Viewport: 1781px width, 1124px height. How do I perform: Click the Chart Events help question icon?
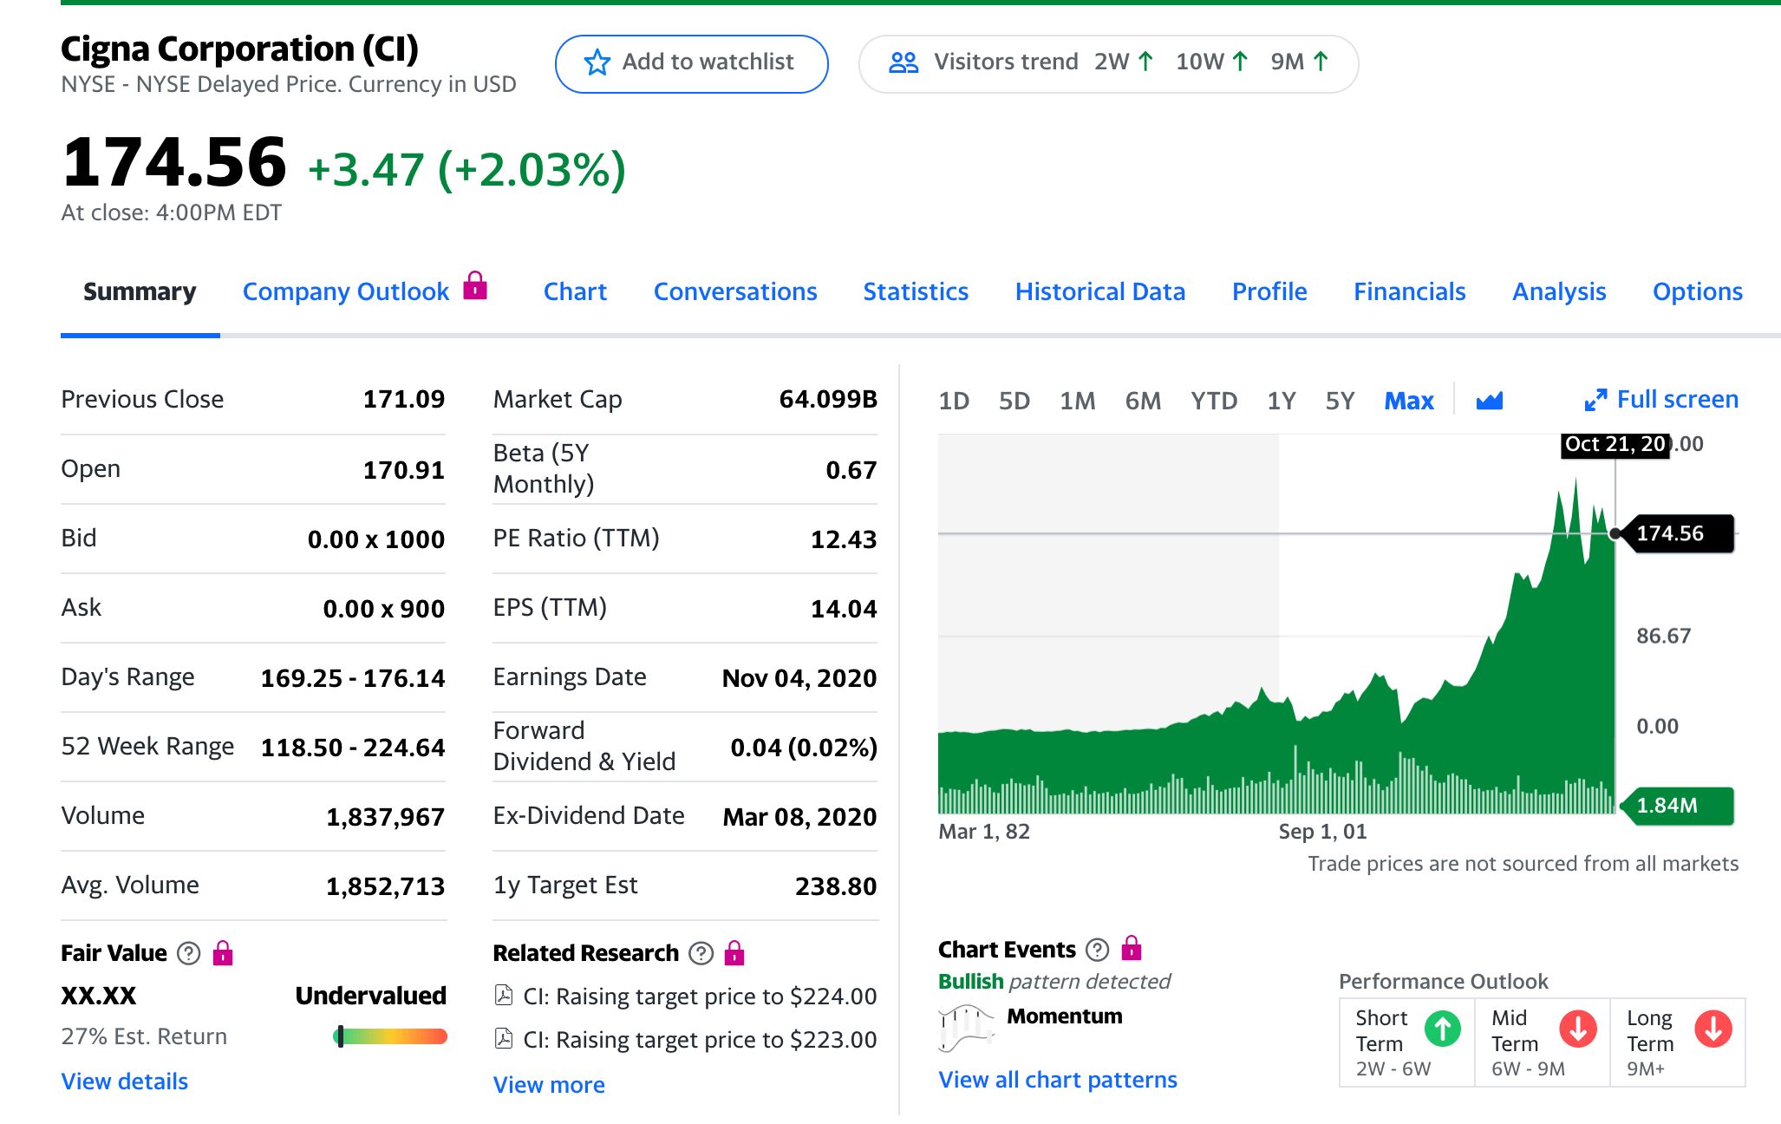coord(1097,950)
